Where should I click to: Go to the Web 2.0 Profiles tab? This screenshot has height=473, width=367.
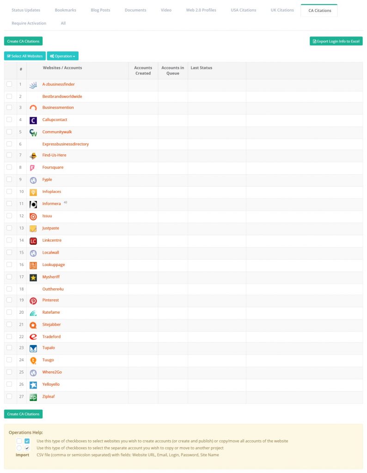[x=201, y=10]
